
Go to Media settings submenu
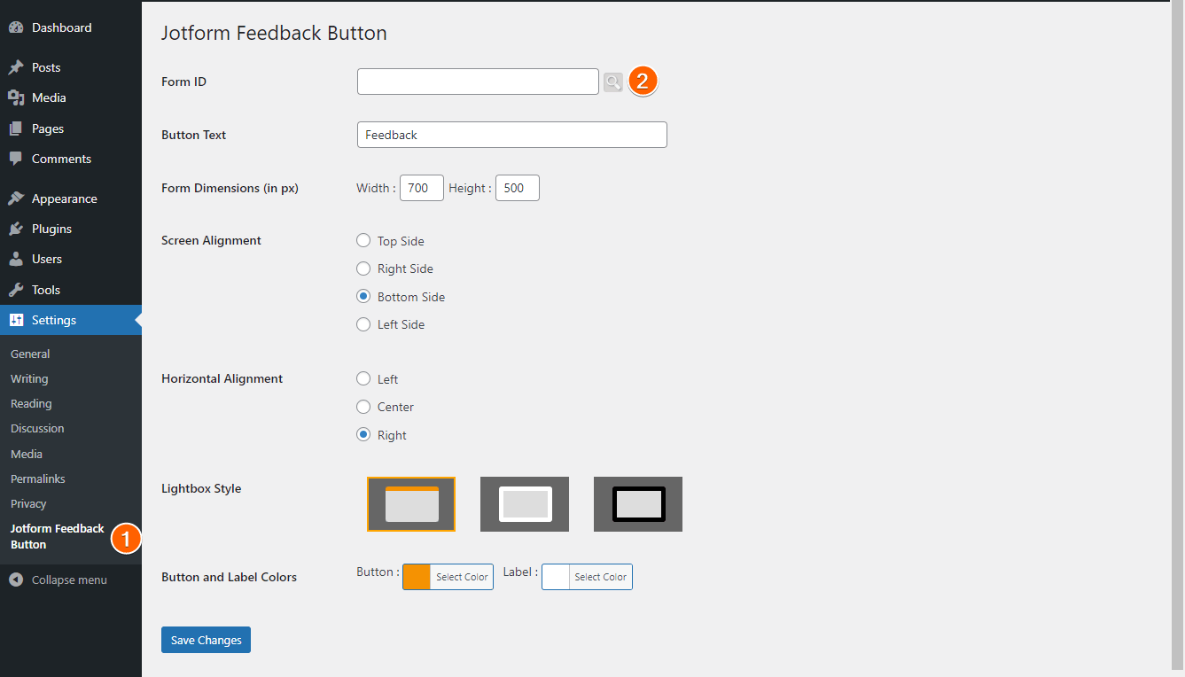27,454
